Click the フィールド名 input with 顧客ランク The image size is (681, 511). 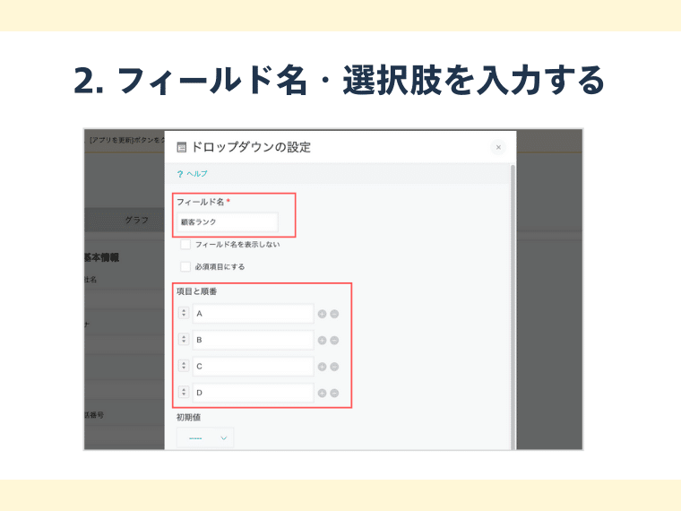point(227,221)
